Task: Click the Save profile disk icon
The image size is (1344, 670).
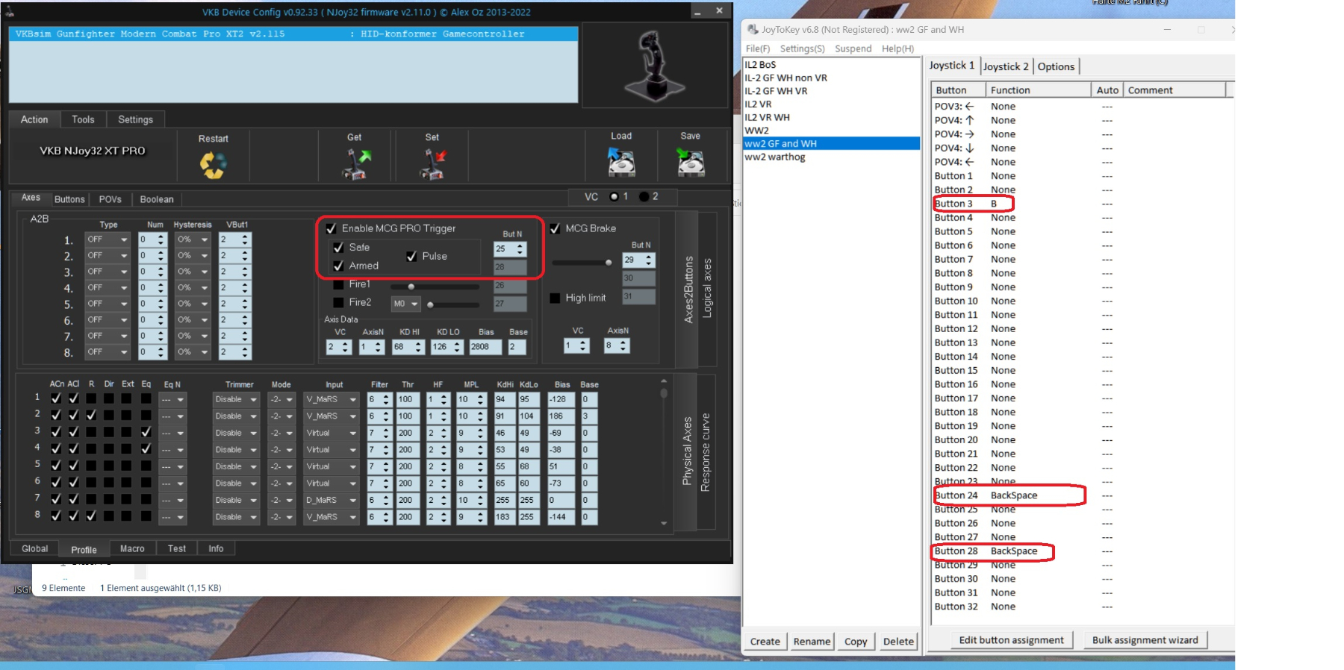Action: [x=691, y=162]
